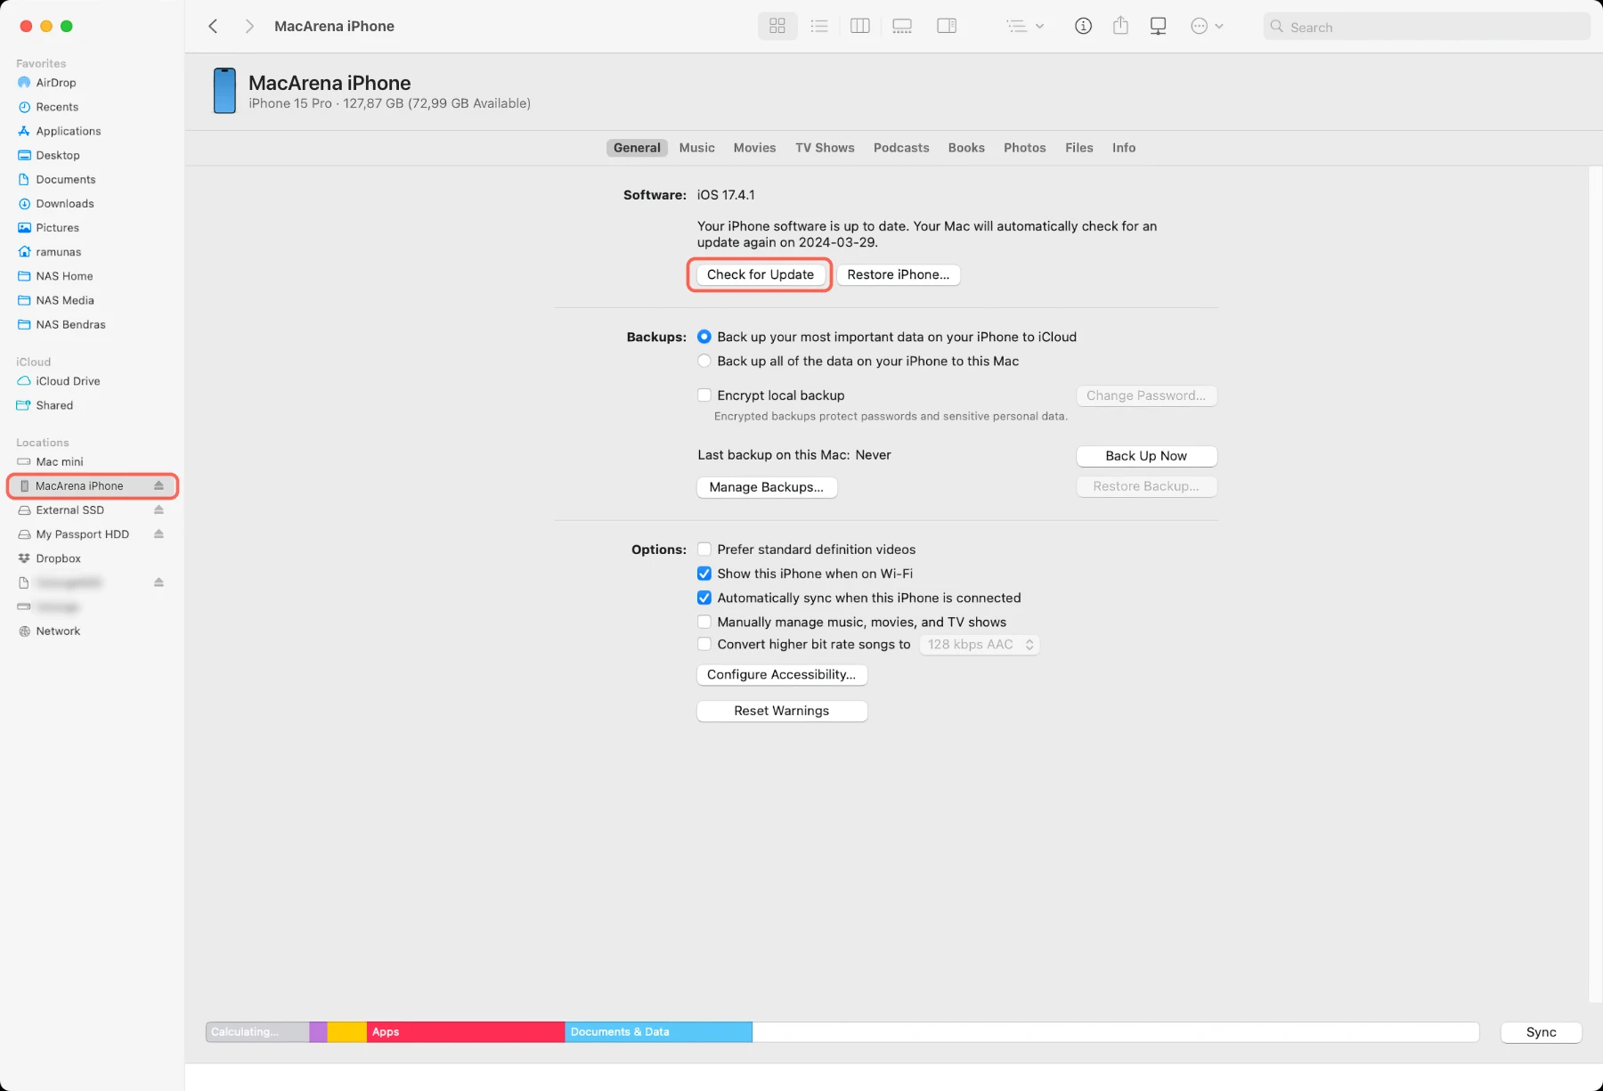Click Check for Update button

760,274
